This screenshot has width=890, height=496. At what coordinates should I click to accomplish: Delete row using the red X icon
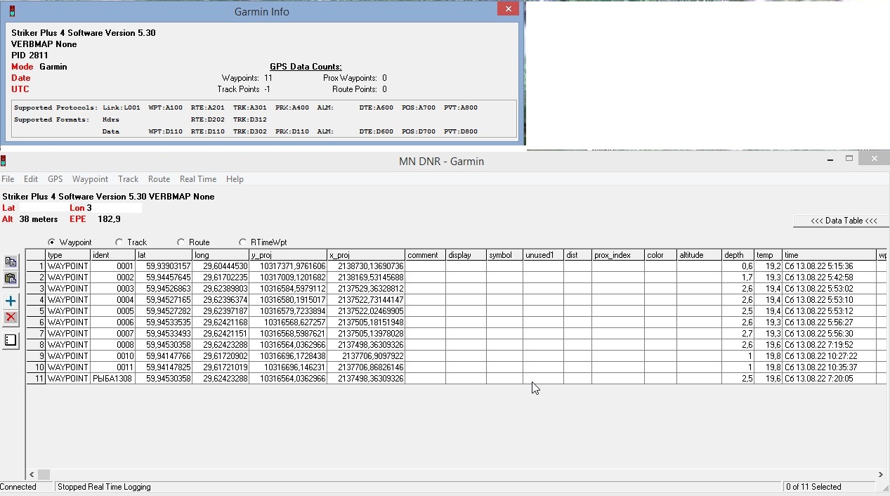(x=11, y=318)
